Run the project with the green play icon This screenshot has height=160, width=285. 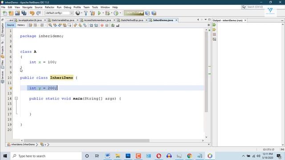pyautogui.click(x=99, y=13)
